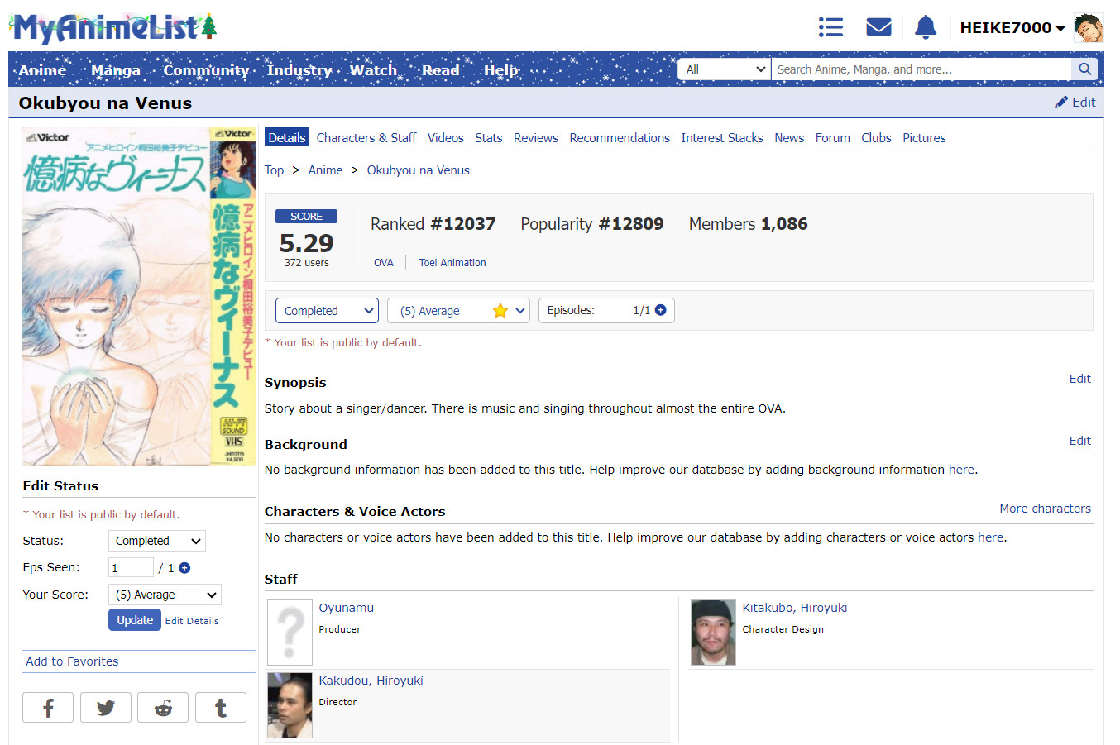Switch to the Characters & Staff tab
Image resolution: width=1120 pixels, height=745 pixels.
[366, 138]
